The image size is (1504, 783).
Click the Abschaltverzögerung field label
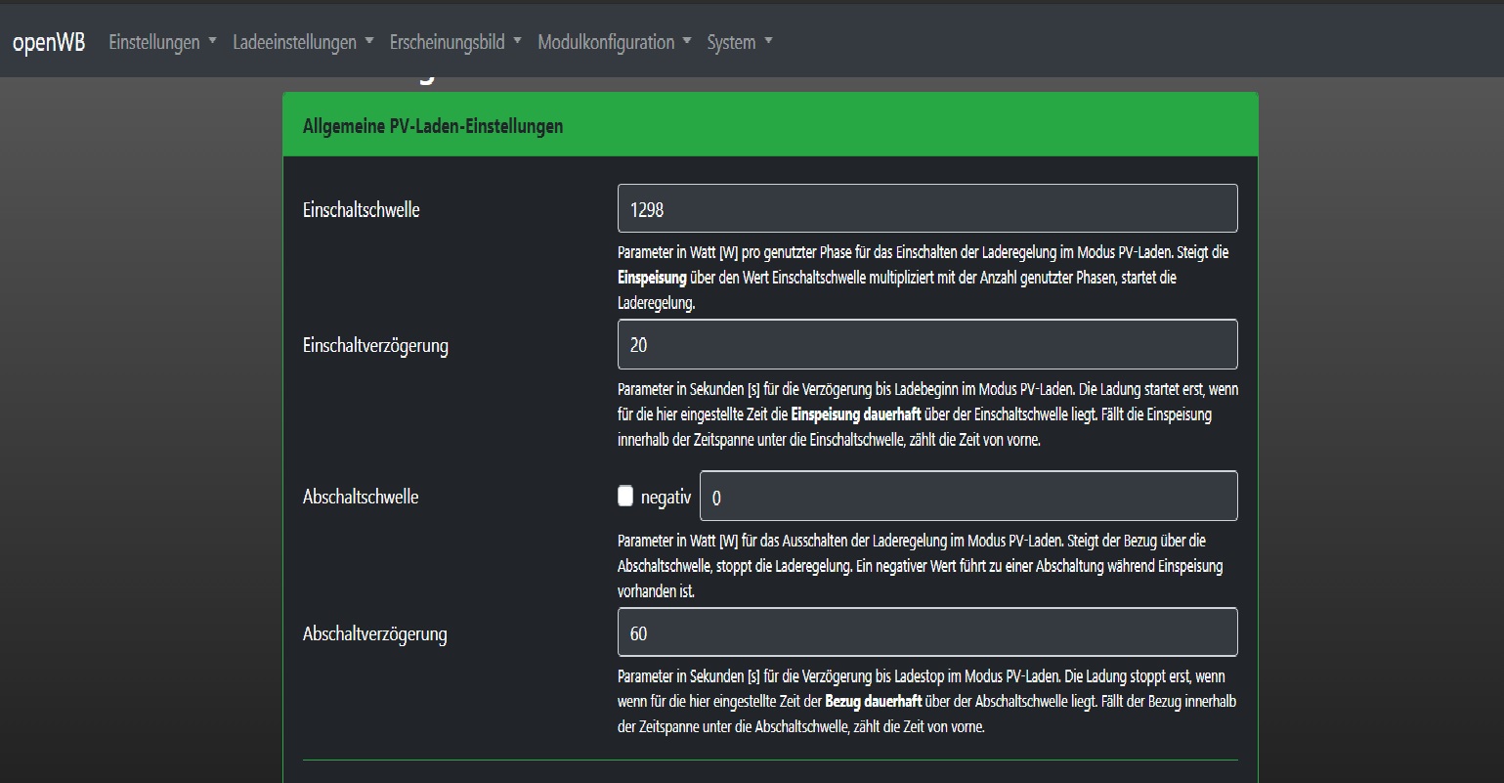[374, 633]
